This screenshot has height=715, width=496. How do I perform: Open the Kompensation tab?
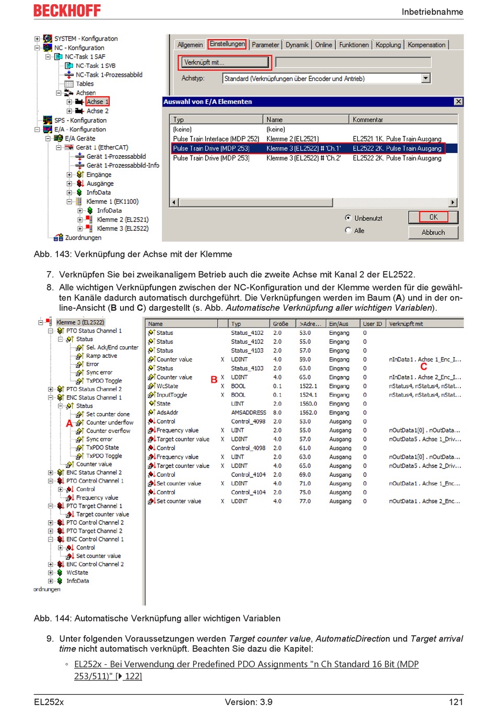pyautogui.click(x=427, y=45)
